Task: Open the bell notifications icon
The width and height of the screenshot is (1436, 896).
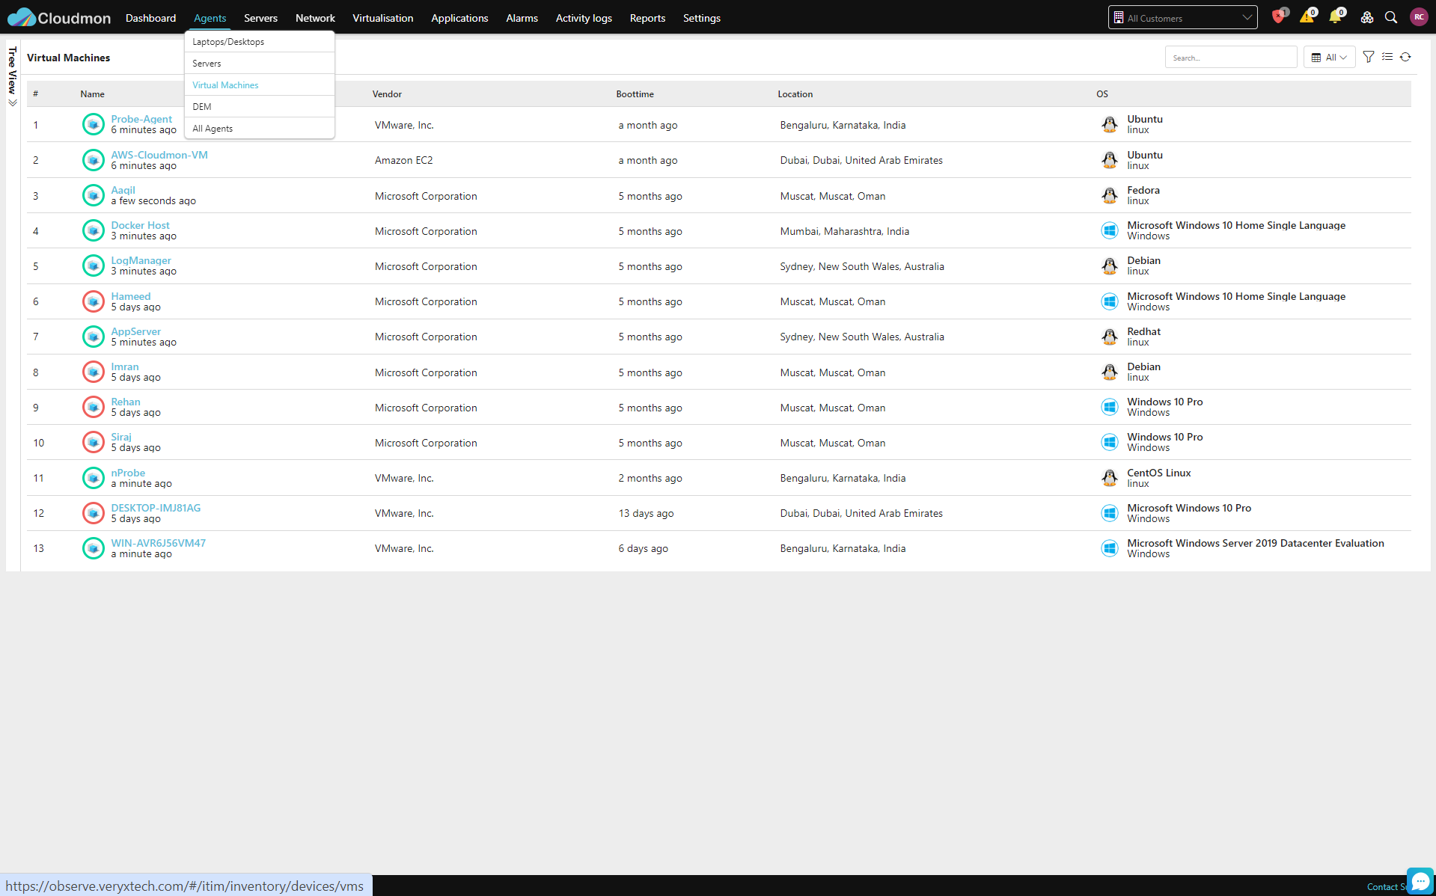Action: tap(1335, 16)
